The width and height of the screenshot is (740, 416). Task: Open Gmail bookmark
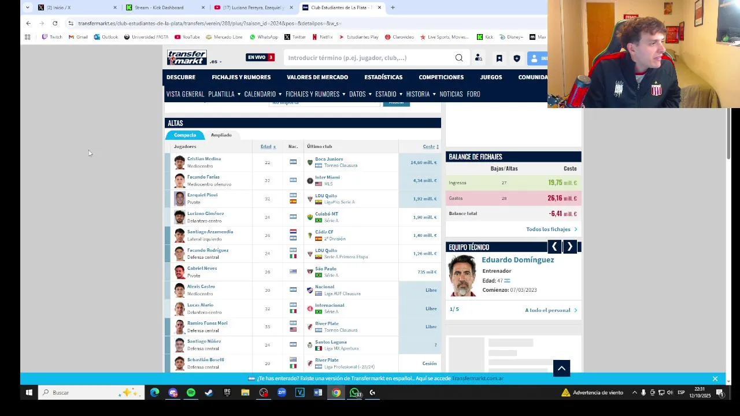pyautogui.click(x=78, y=37)
